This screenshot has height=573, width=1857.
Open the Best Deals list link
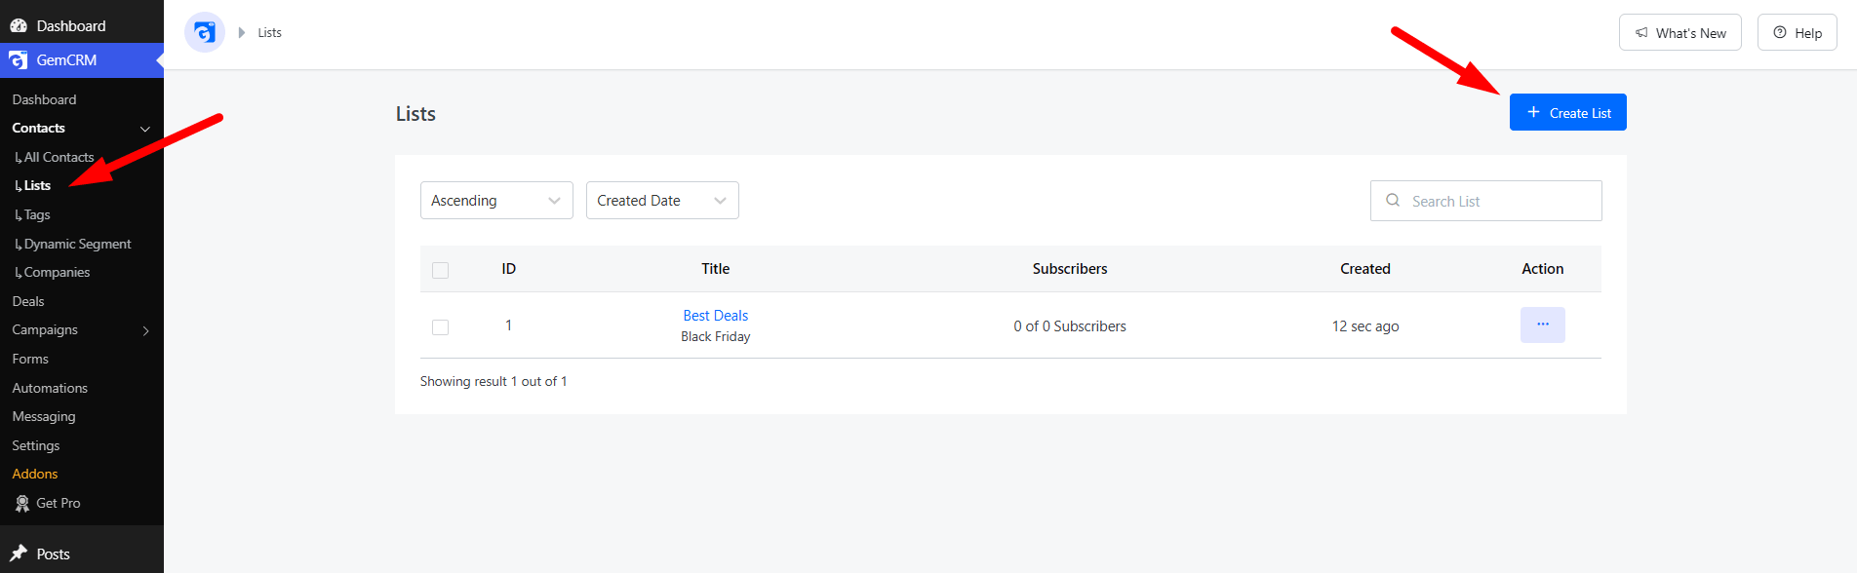pyautogui.click(x=715, y=315)
